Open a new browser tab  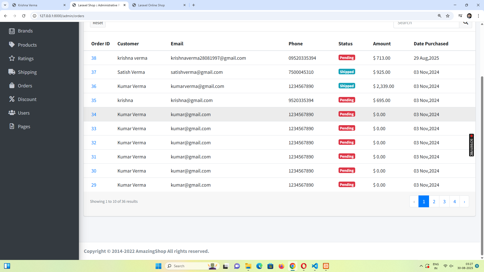click(194, 5)
